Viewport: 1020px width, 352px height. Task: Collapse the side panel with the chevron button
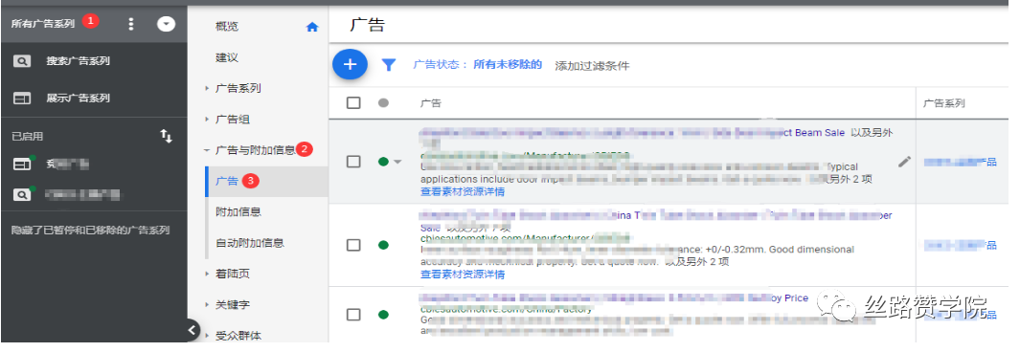click(192, 330)
